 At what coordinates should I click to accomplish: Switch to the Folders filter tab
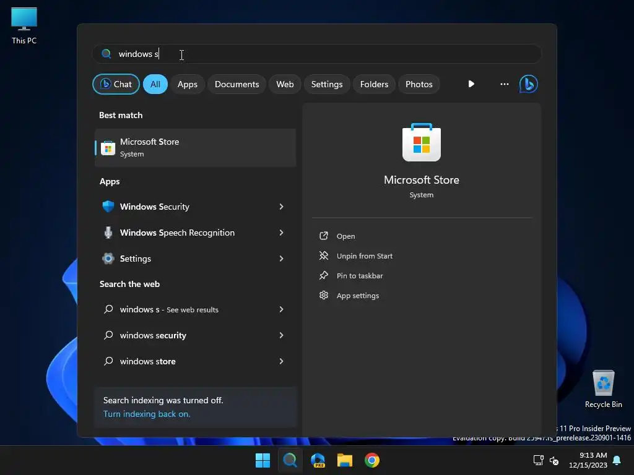(x=374, y=84)
